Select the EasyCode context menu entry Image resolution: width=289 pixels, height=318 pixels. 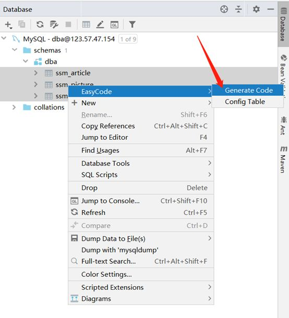tap(140, 91)
